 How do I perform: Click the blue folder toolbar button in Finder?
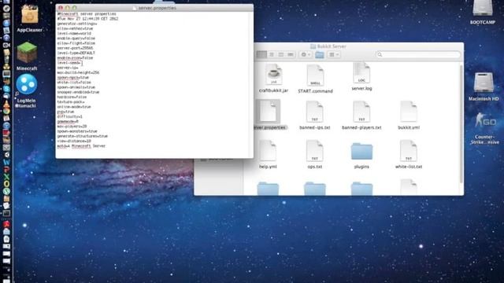tap(320, 55)
